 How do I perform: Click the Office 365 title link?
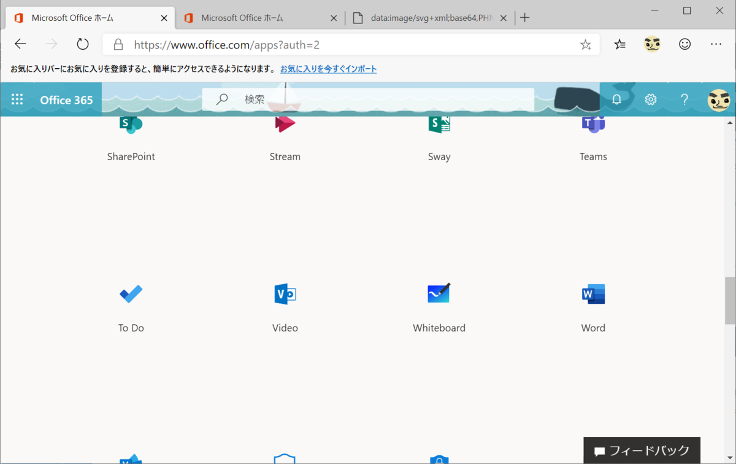coord(66,100)
